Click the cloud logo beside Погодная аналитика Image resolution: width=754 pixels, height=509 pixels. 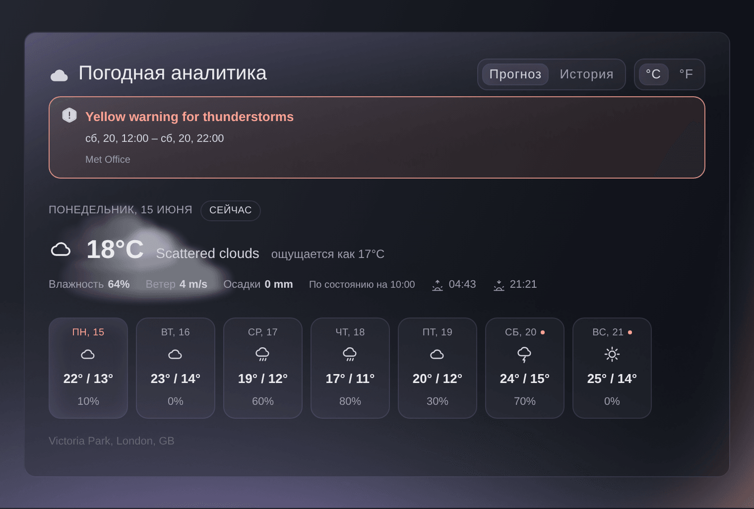point(59,75)
